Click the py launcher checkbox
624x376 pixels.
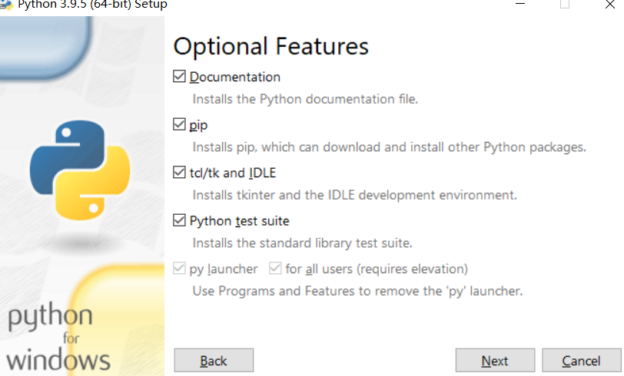[x=180, y=269]
